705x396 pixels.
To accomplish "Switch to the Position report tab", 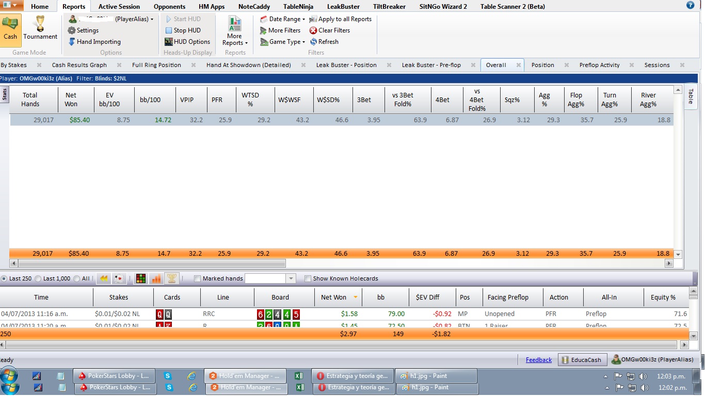I will [x=543, y=65].
